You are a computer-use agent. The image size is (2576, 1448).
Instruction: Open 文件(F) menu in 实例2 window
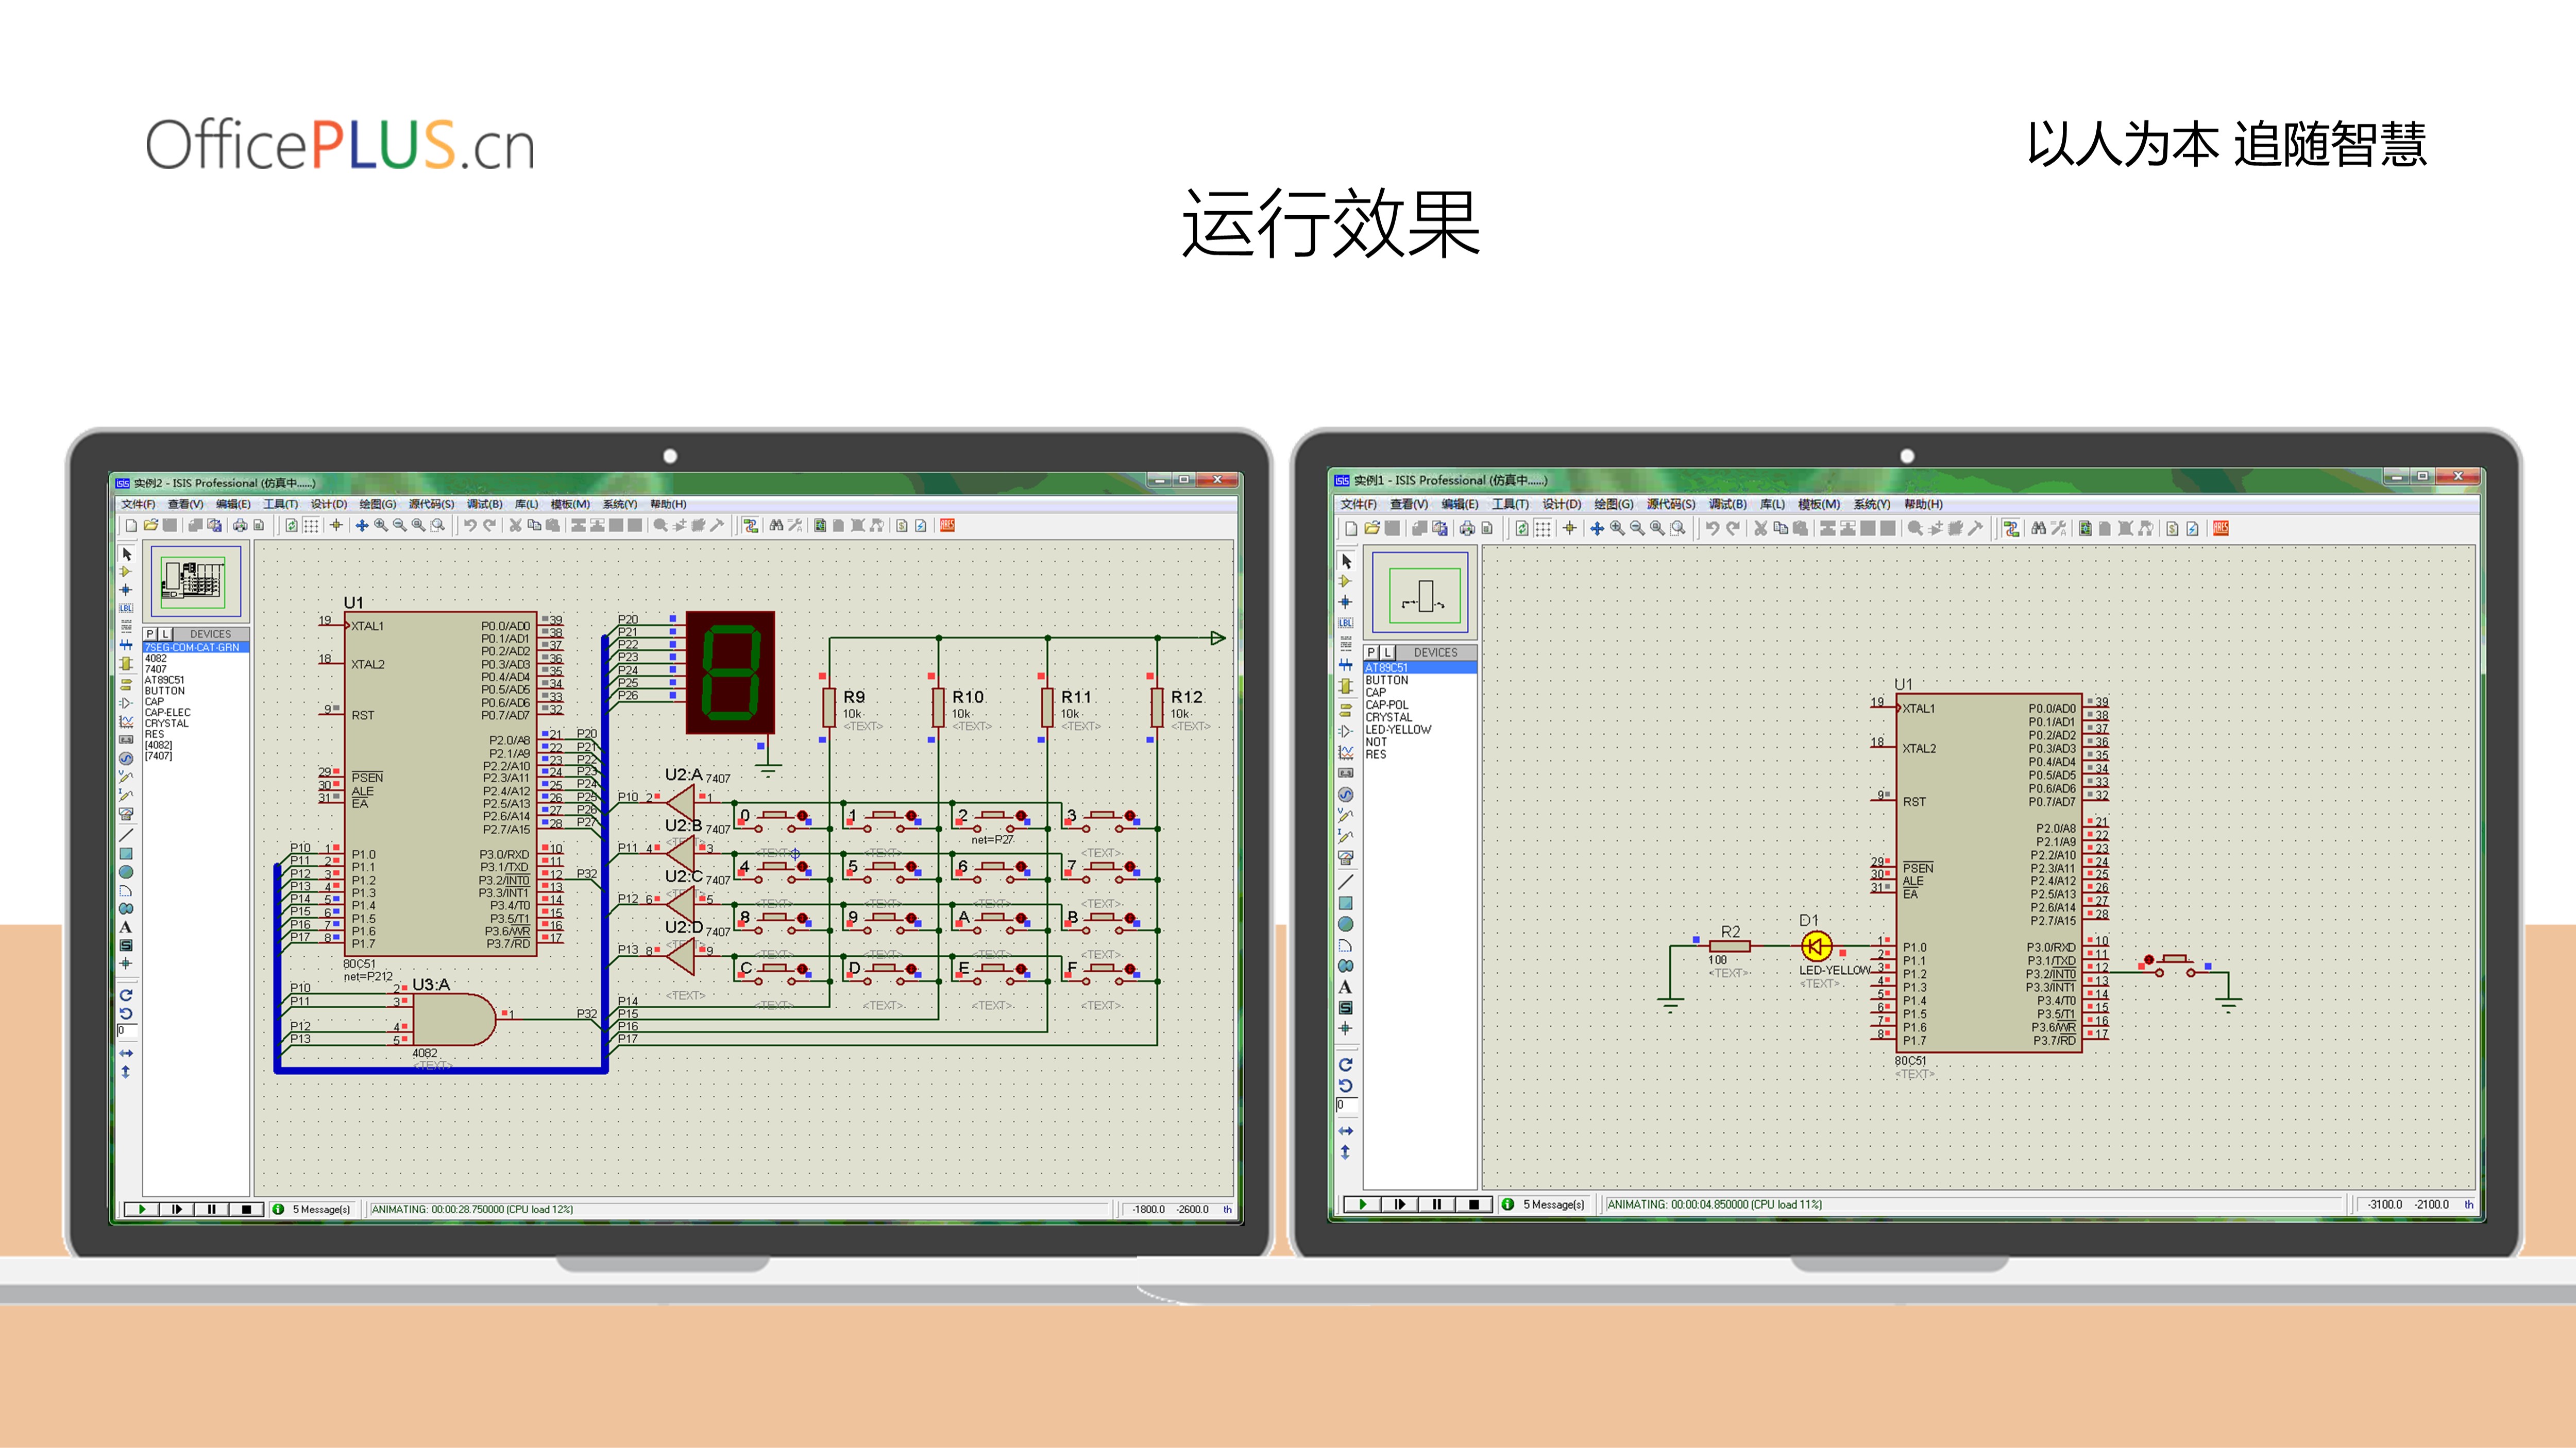click(x=138, y=504)
